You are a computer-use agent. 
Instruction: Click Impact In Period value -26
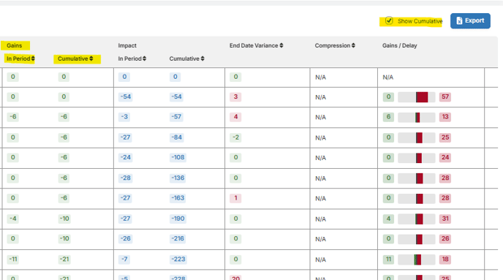point(126,238)
